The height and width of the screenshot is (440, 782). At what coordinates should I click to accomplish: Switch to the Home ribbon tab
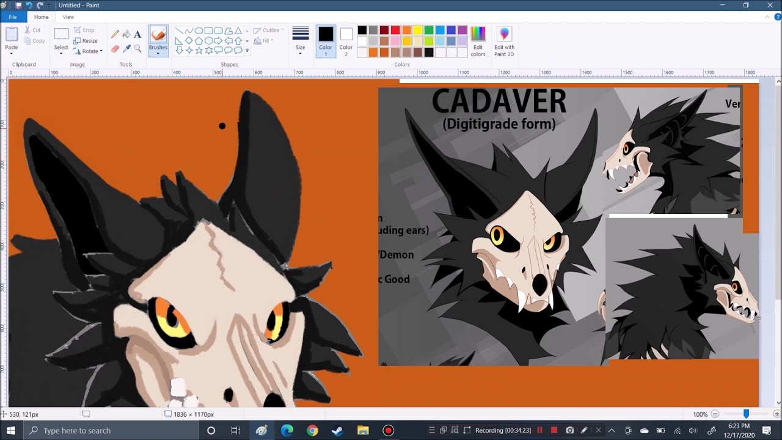pos(41,17)
